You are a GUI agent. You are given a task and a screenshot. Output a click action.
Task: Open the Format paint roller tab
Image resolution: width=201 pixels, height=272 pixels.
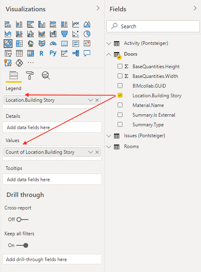(x=30, y=75)
